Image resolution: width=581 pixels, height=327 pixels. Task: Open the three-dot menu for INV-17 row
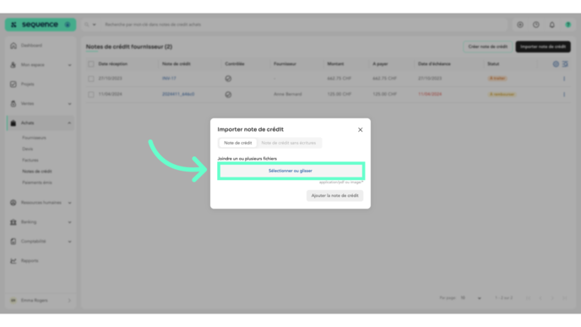pyautogui.click(x=564, y=79)
